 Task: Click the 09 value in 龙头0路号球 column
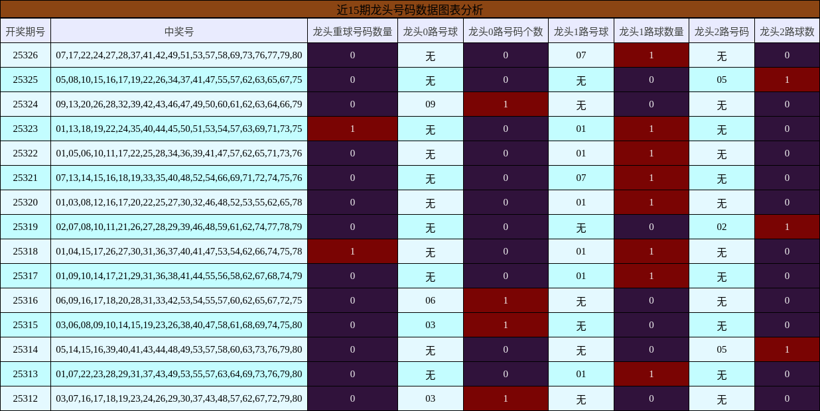(430, 103)
